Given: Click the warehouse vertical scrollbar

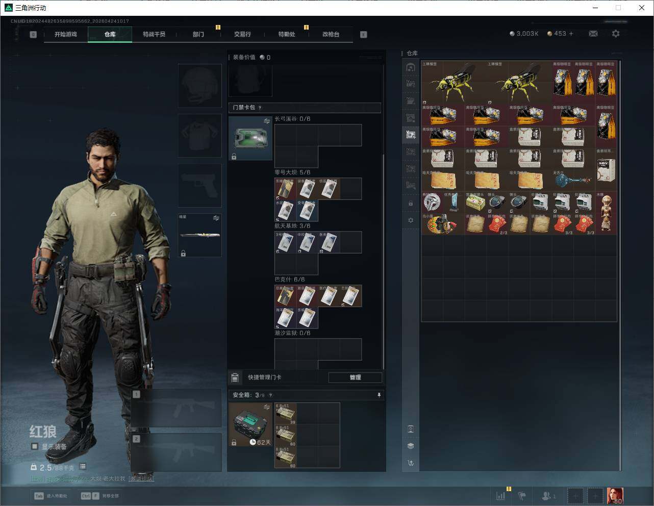Looking at the screenshot, I should click(x=620, y=265).
